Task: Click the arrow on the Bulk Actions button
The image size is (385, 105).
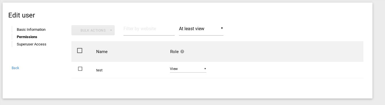Action: pos(111,30)
